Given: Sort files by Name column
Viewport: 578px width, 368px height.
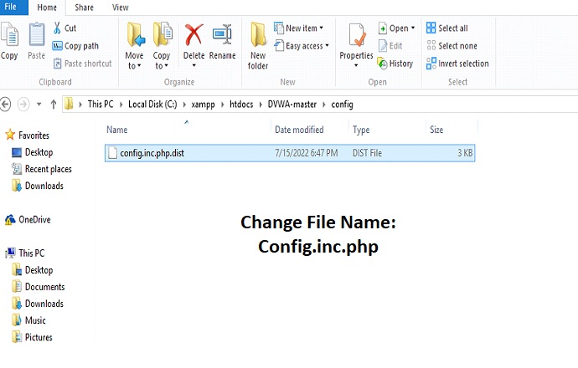Looking at the screenshot, I should 116,130.
